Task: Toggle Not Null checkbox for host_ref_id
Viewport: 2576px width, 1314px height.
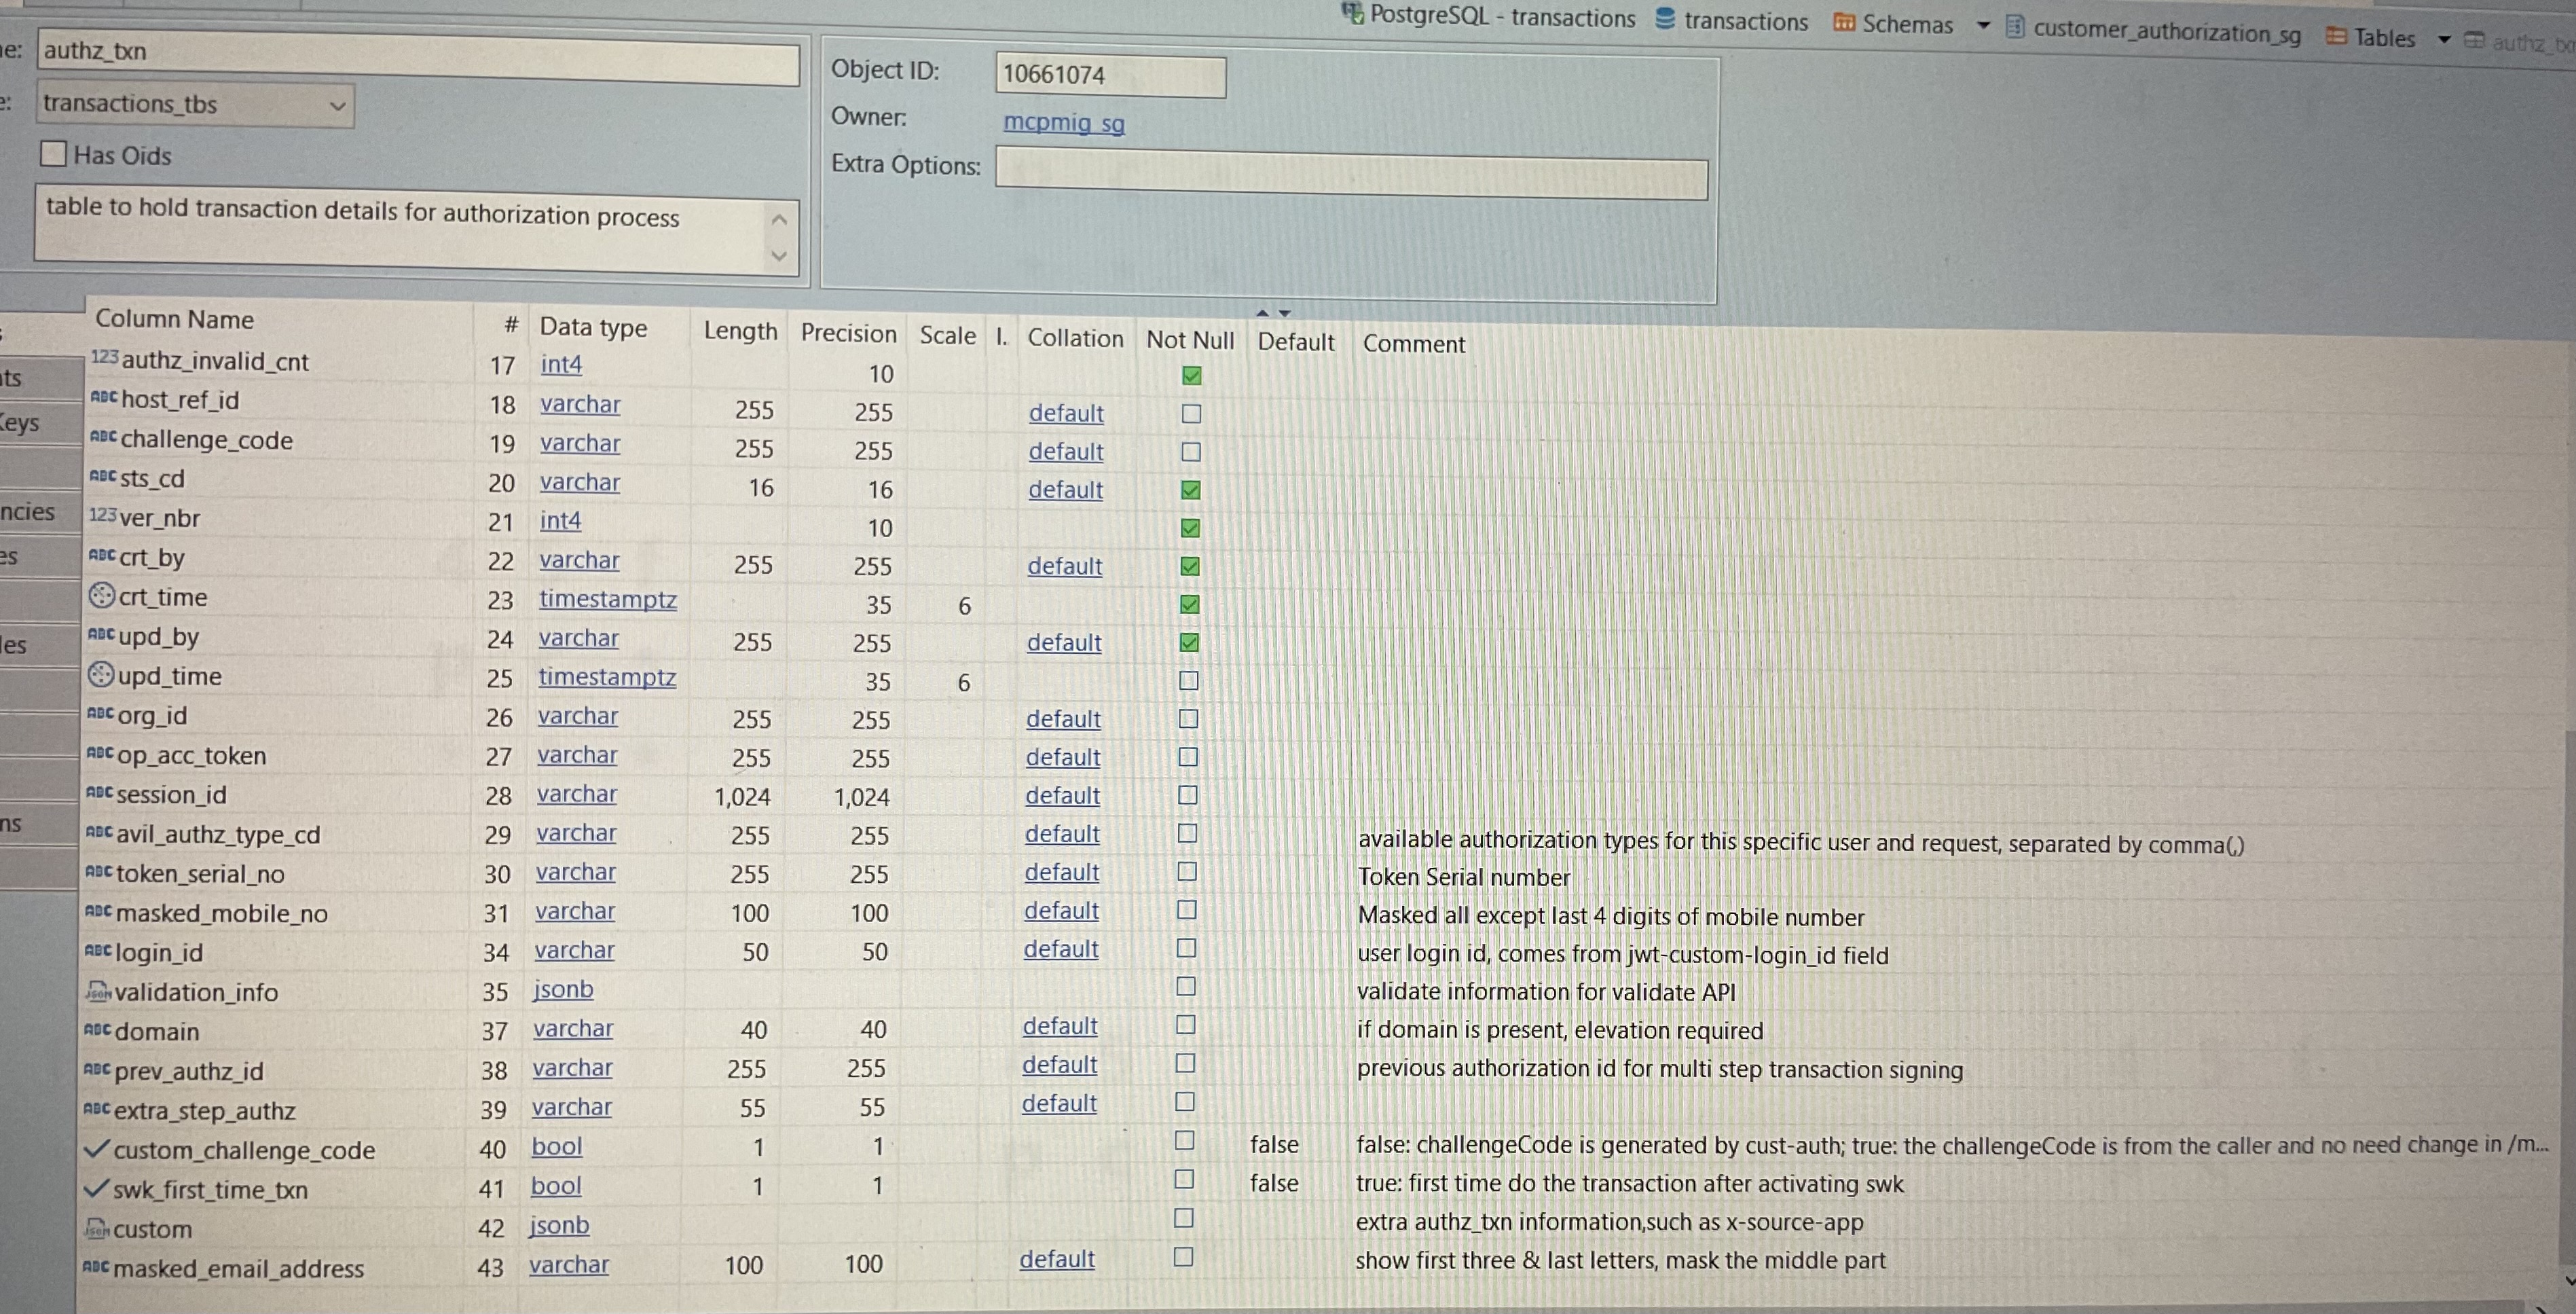Action: point(1191,413)
